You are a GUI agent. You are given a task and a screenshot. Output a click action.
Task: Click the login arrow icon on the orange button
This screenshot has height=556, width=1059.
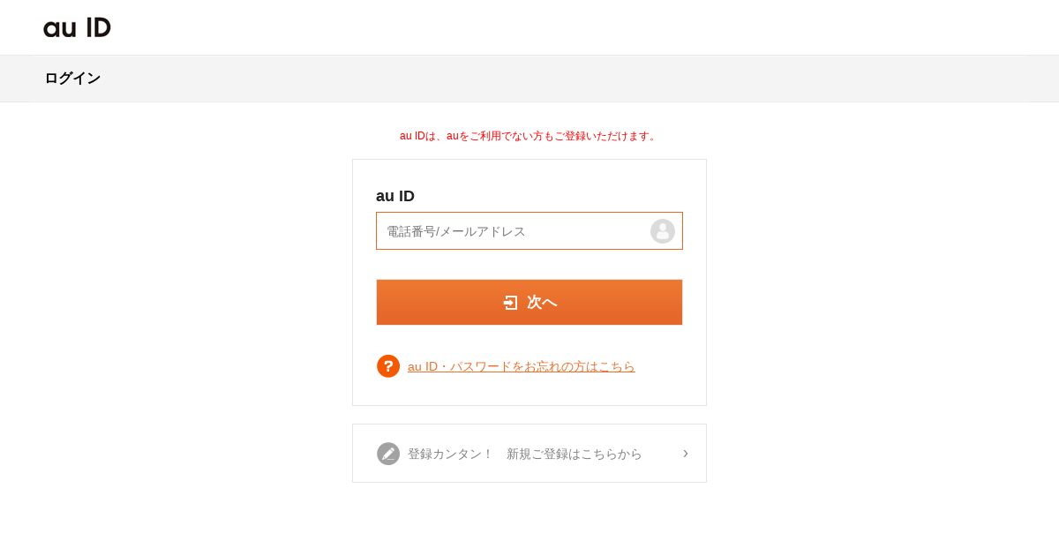pos(511,303)
